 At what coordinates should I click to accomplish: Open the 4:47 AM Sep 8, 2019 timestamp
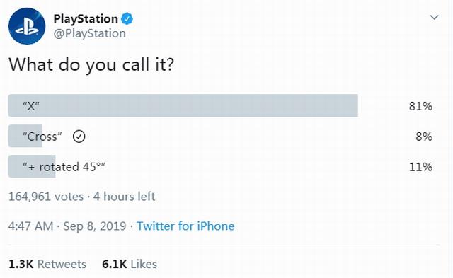[x=67, y=226]
